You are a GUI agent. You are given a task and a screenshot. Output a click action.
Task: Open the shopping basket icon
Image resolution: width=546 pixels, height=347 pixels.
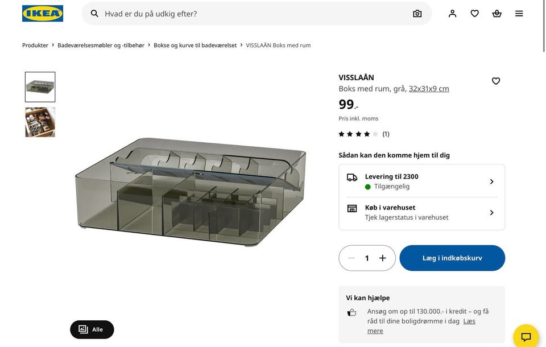(x=497, y=14)
